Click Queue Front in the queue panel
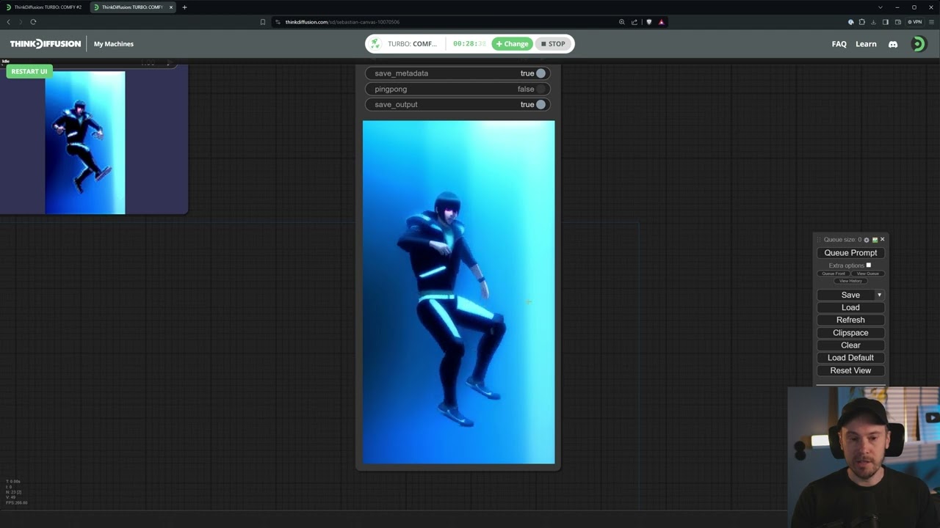The image size is (940, 528). (x=834, y=274)
